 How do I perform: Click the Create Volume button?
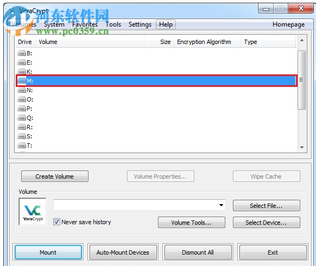[x=55, y=176]
